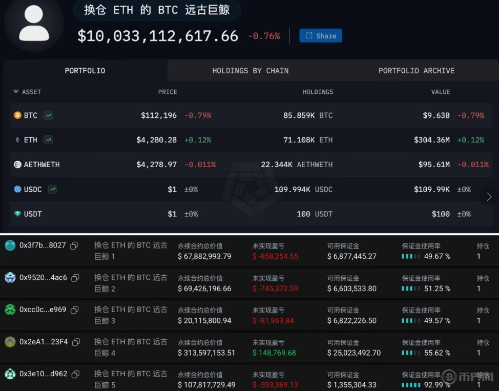Viewport: 499px width, 391px height.
Task: Select the Portfolio tab
Action: 85,71
